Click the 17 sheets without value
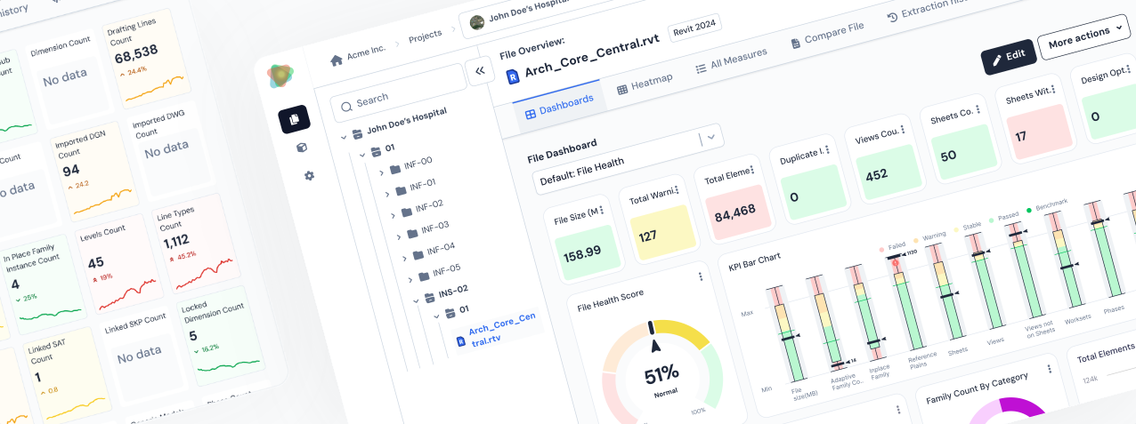The width and height of the screenshot is (1136, 424). [x=1021, y=136]
